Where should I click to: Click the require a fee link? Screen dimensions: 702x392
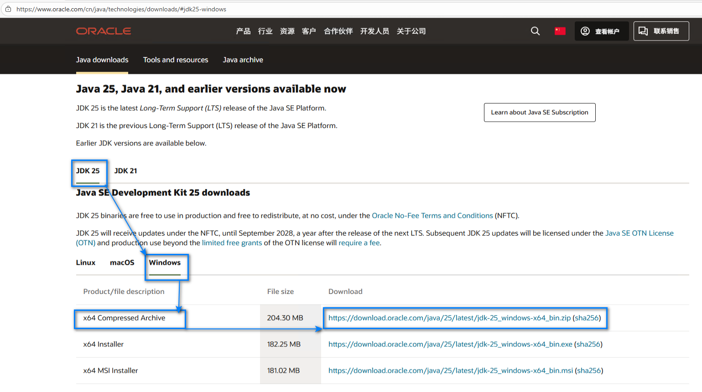pyautogui.click(x=359, y=242)
